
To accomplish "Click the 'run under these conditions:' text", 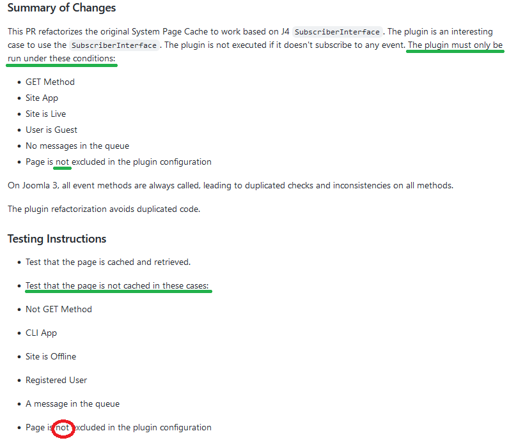I will pyautogui.click(x=61, y=58).
